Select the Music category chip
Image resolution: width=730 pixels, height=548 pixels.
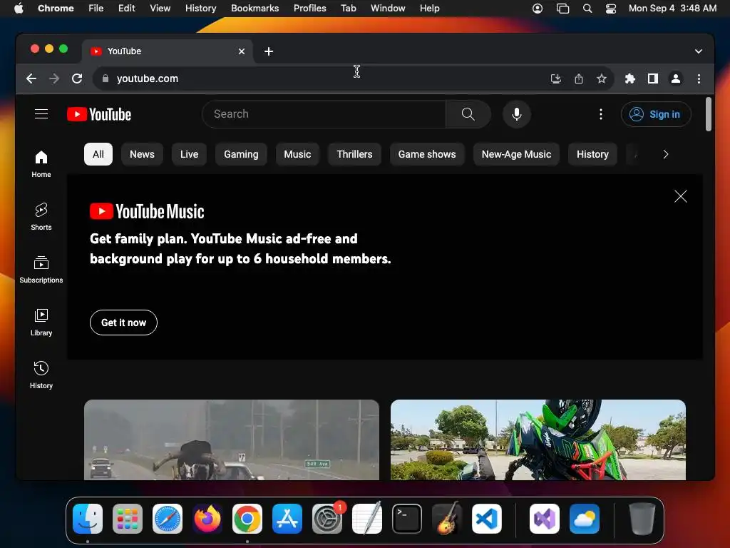(297, 154)
